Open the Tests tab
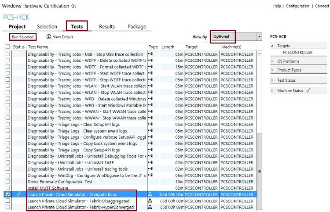Viewport: 330px width, 212px height. point(77,26)
